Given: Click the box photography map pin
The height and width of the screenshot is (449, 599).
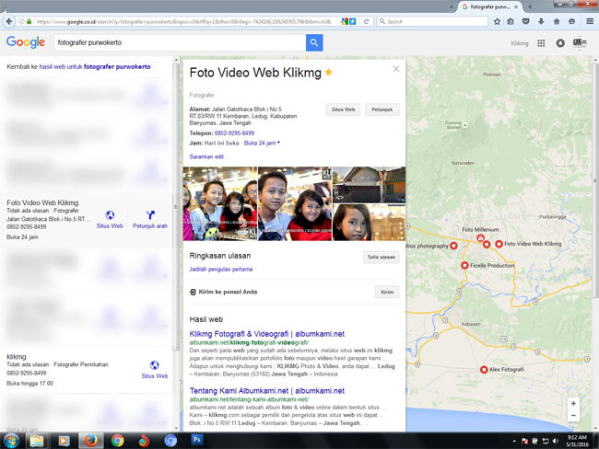Looking at the screenshot, I should point(453,246).
